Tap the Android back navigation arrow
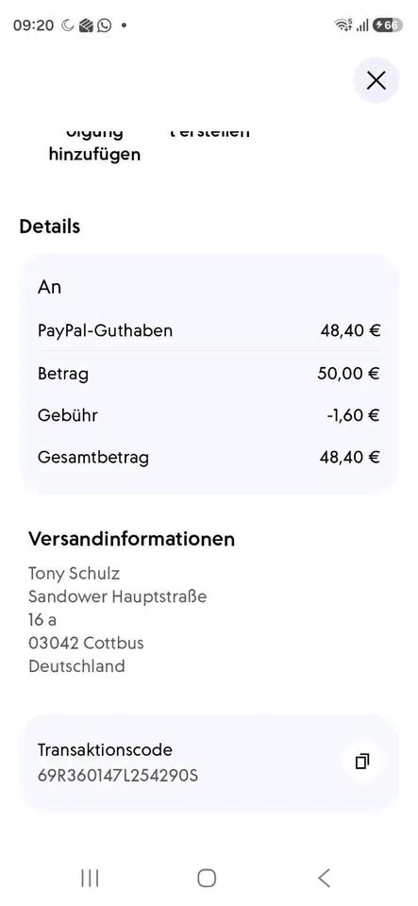 [x=325, y=878]
